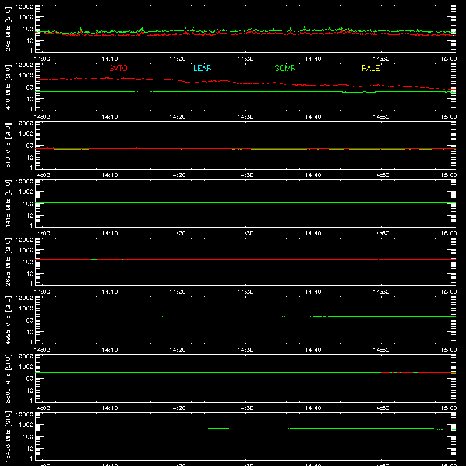Click the "245 MHz [SFU]" axis title
466x466 pixels.
point(8,29)
